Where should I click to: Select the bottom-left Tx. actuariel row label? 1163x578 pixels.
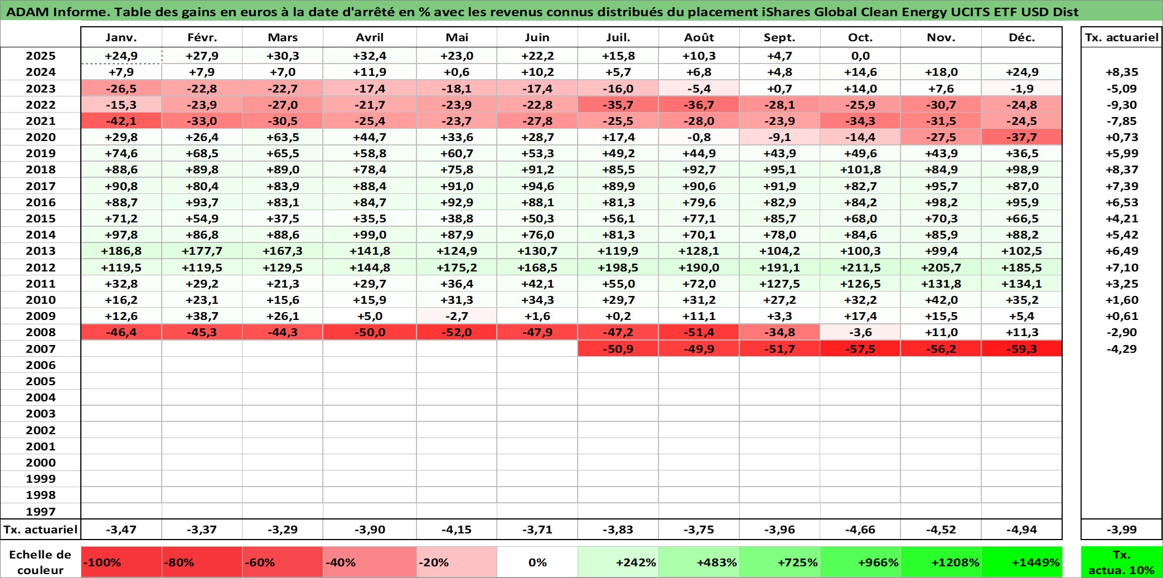(41, 530)
